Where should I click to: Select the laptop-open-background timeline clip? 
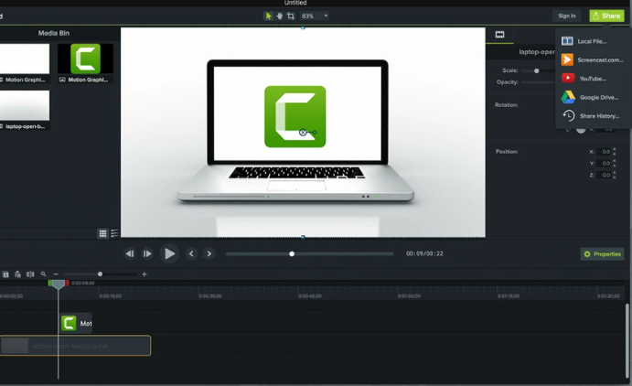(75, 346)
